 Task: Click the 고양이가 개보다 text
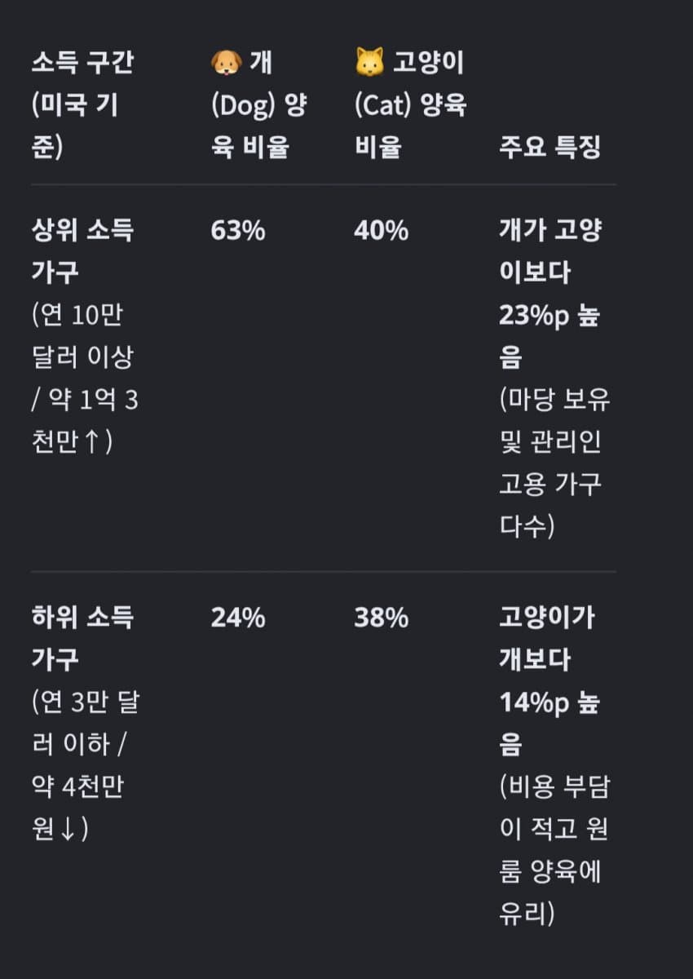[x=547, y=638]
